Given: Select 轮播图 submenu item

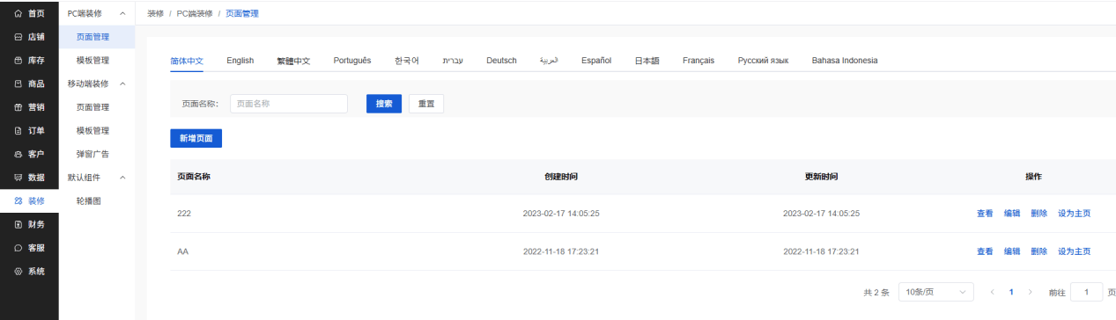Looking at the screenshot, I should pyautogui.click(x=97, y=200).
